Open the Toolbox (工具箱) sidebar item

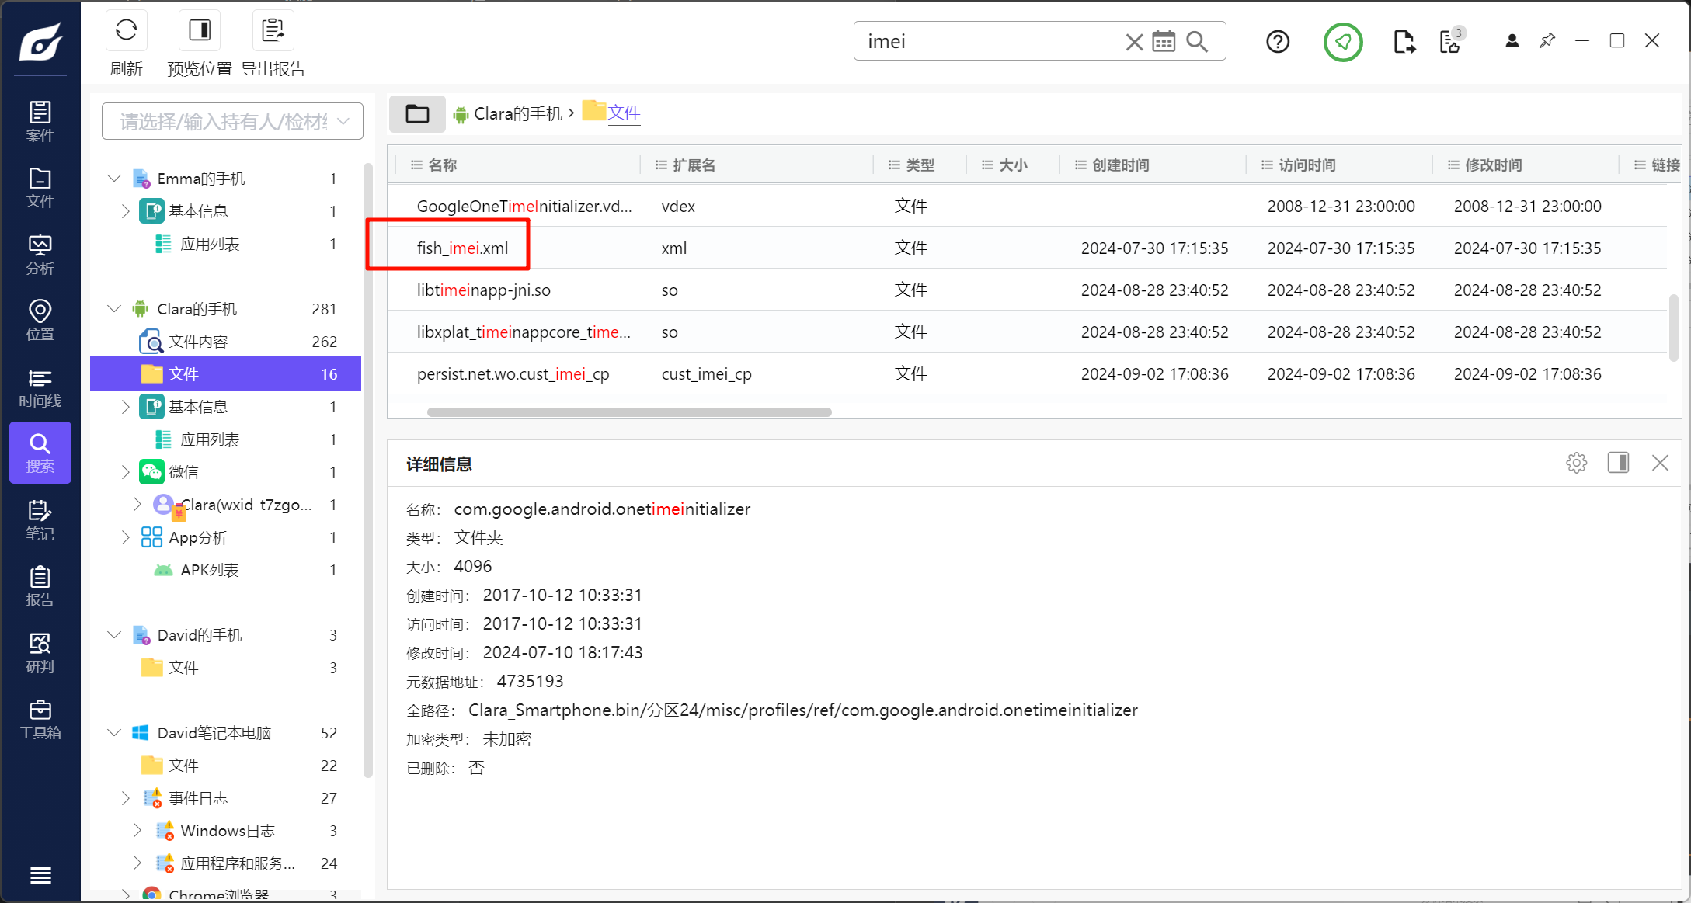40,719
